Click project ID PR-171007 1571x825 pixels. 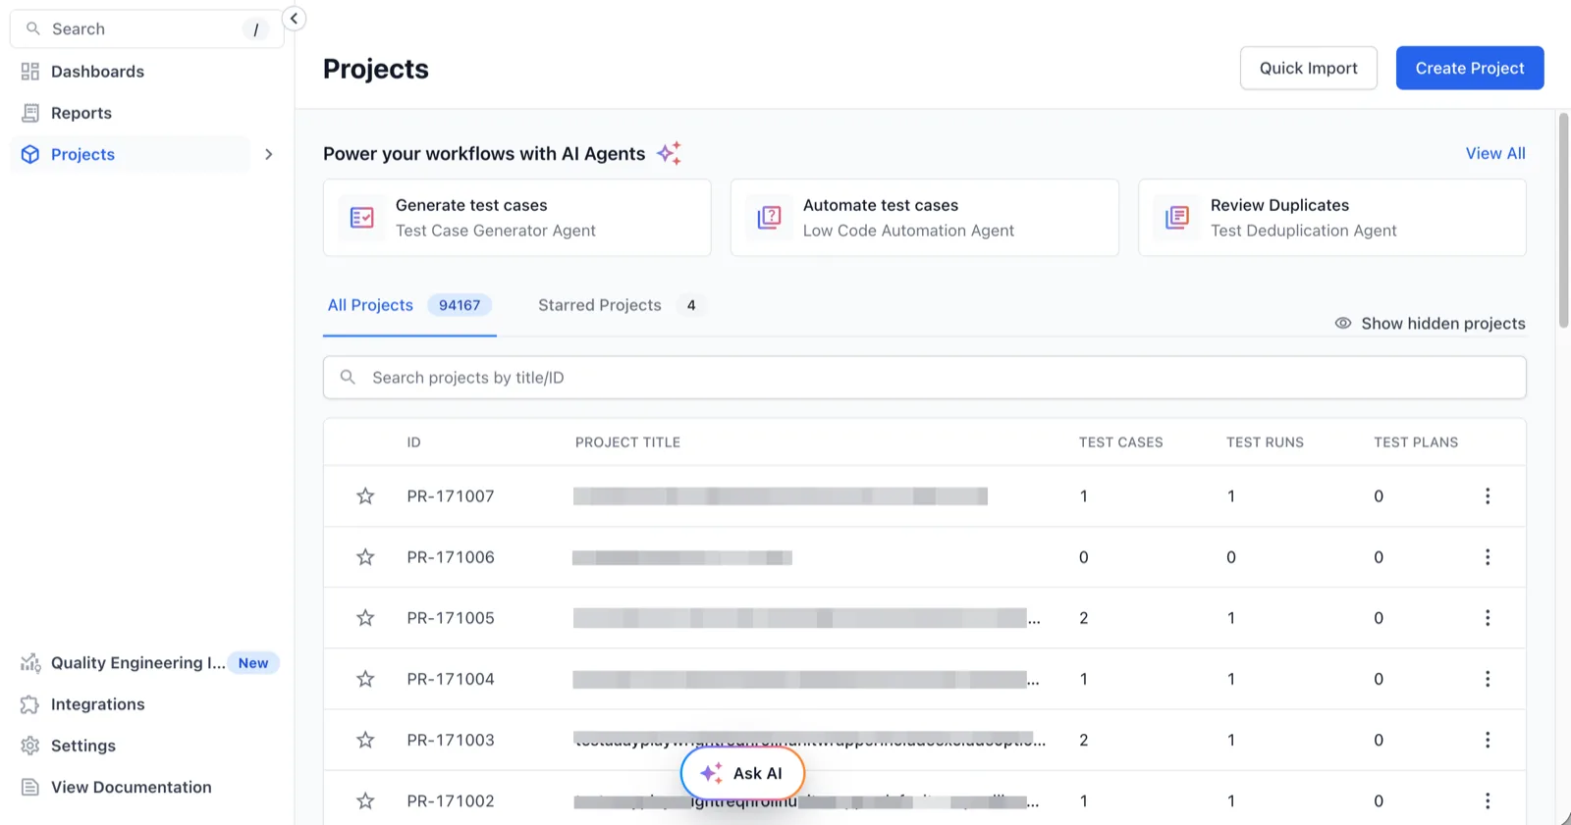451,496
